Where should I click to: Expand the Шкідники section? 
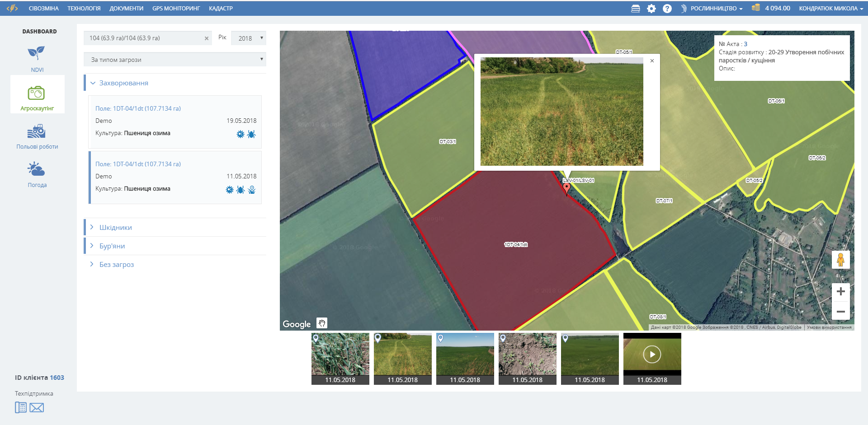(x=115, y=228)
